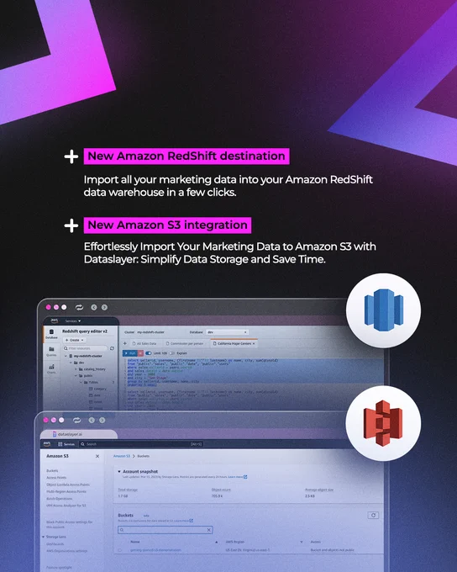Open the Queries sidebar icon in Redshift

[x=51, y=352]
